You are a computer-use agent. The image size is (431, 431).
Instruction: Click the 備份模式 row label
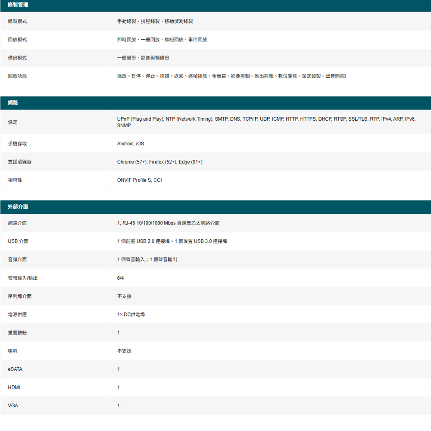click(x=17, y=58)
